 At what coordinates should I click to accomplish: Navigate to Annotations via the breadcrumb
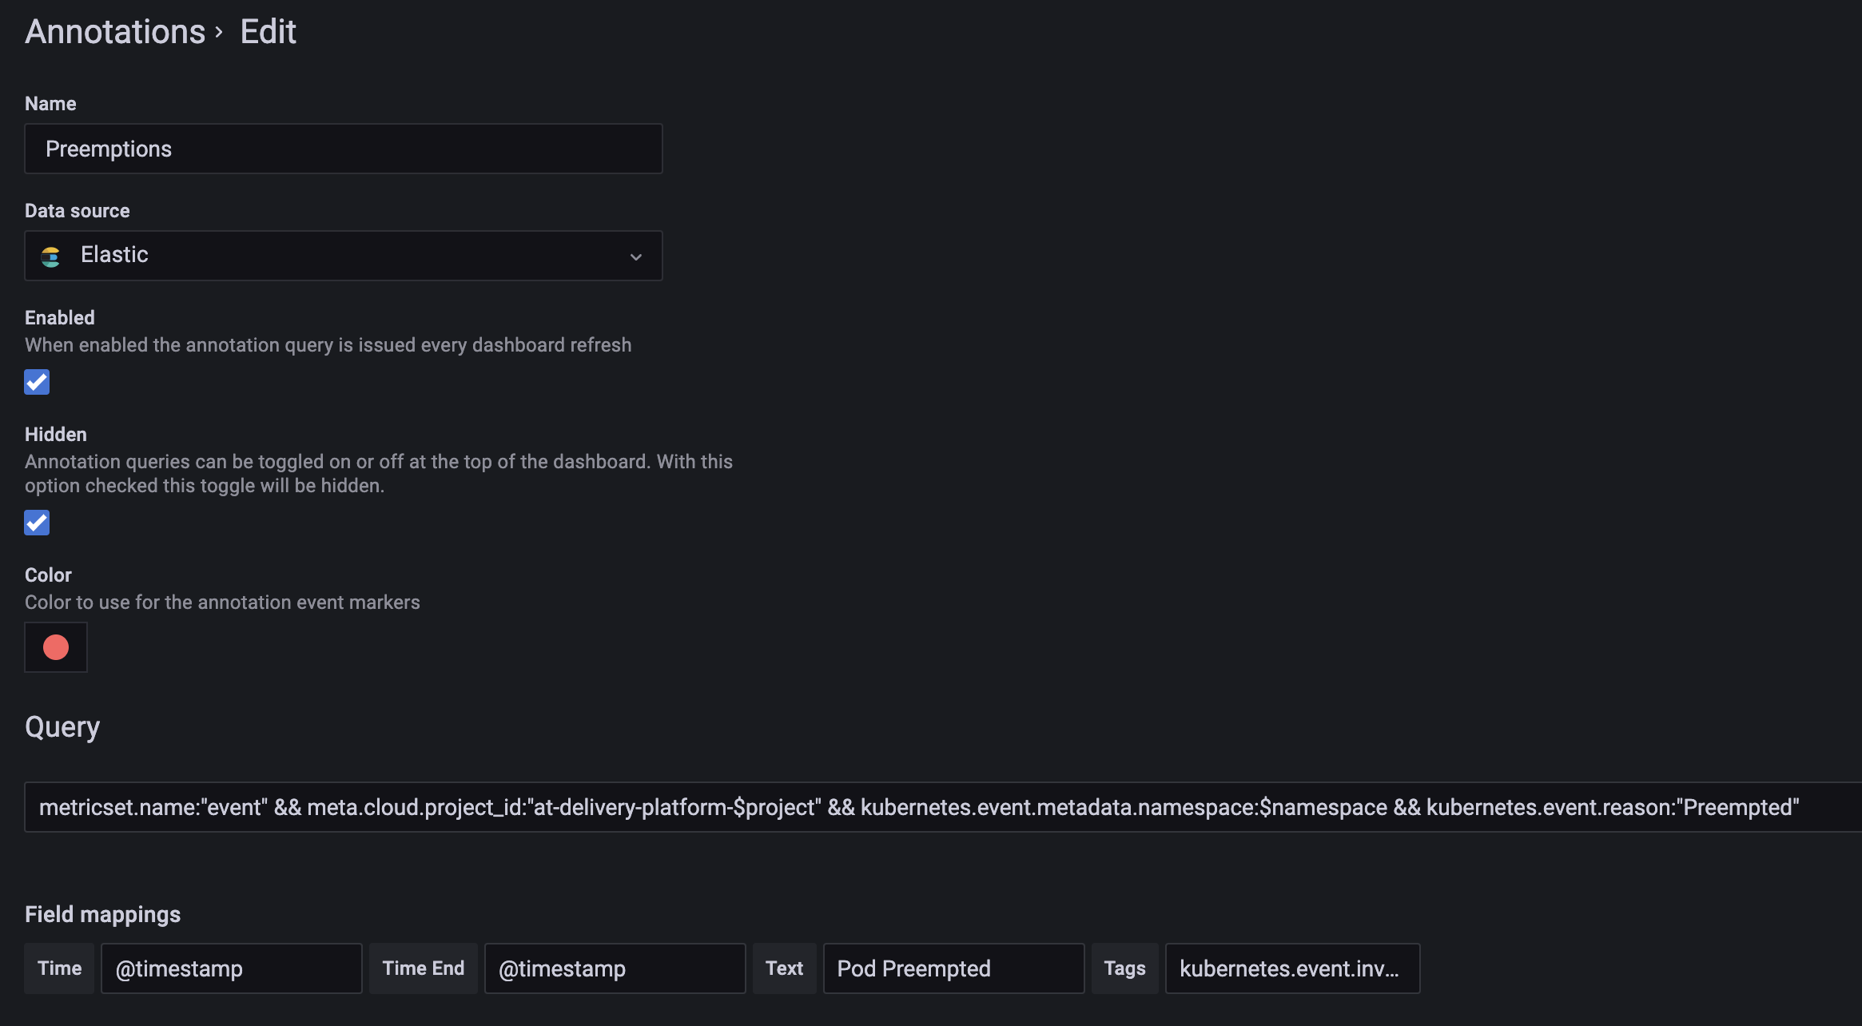tap(115, 31)
